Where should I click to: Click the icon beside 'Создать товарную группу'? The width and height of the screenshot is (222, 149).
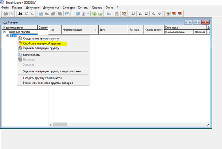tap(20, 38)
